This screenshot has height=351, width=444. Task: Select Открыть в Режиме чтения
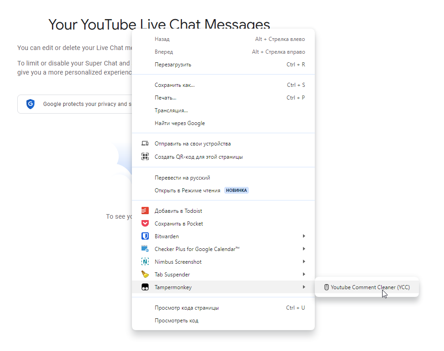pyautogui.click(x=223, y=191)
